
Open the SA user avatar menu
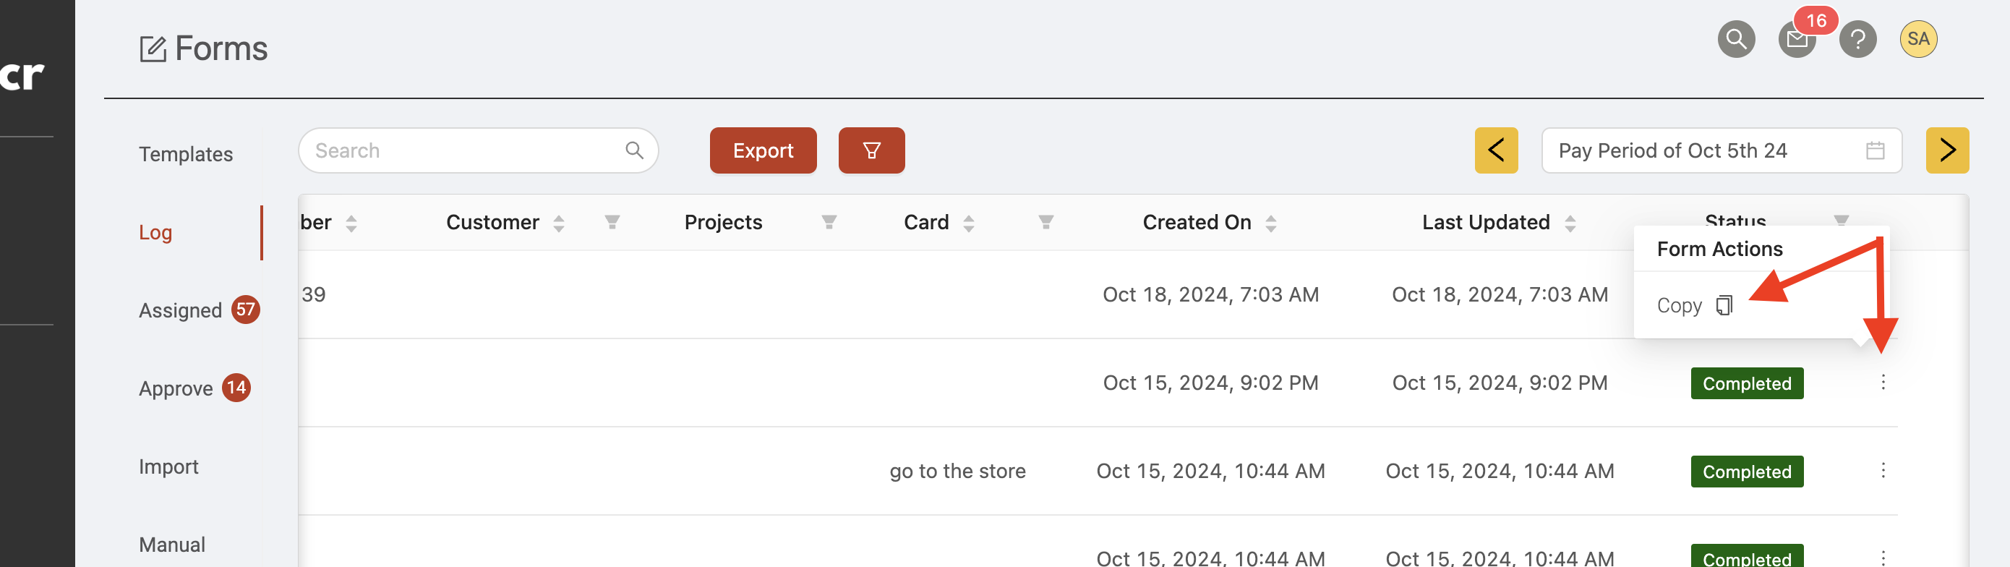[x=1918, y=39]
